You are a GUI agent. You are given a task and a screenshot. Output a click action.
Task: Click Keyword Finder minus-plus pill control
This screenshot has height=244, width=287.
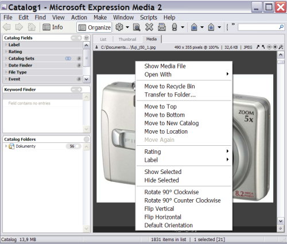(x=76, y=90)
